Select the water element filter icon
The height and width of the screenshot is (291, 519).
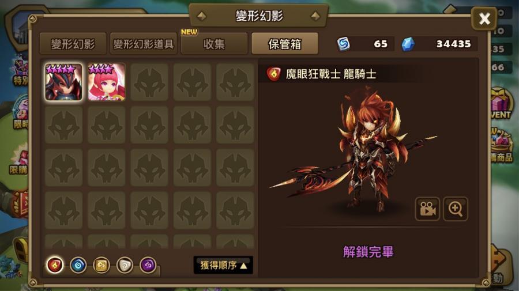point(78,265)
